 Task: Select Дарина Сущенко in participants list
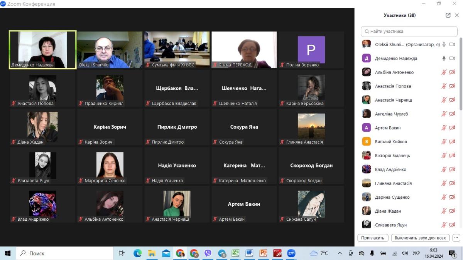(392, 197)
